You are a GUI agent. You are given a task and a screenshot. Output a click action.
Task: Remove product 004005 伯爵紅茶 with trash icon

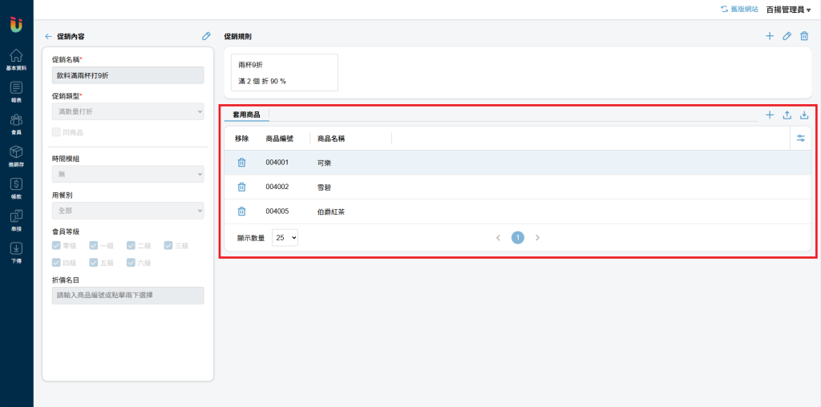(x=241, y=212)
